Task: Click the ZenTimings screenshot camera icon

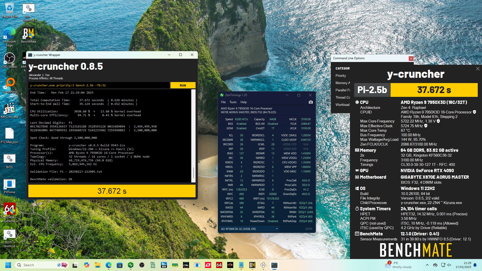Action: tap(311, 102)
